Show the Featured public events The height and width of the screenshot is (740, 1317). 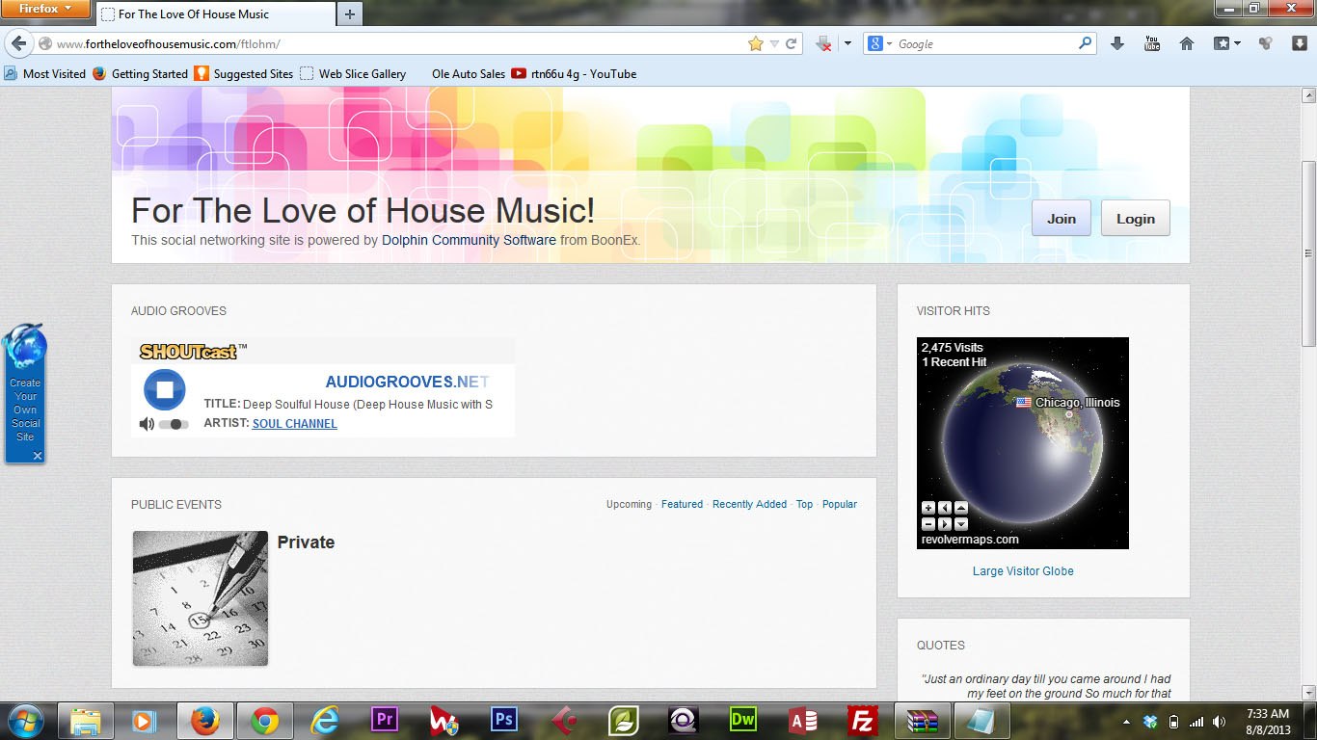click(682, 504)
